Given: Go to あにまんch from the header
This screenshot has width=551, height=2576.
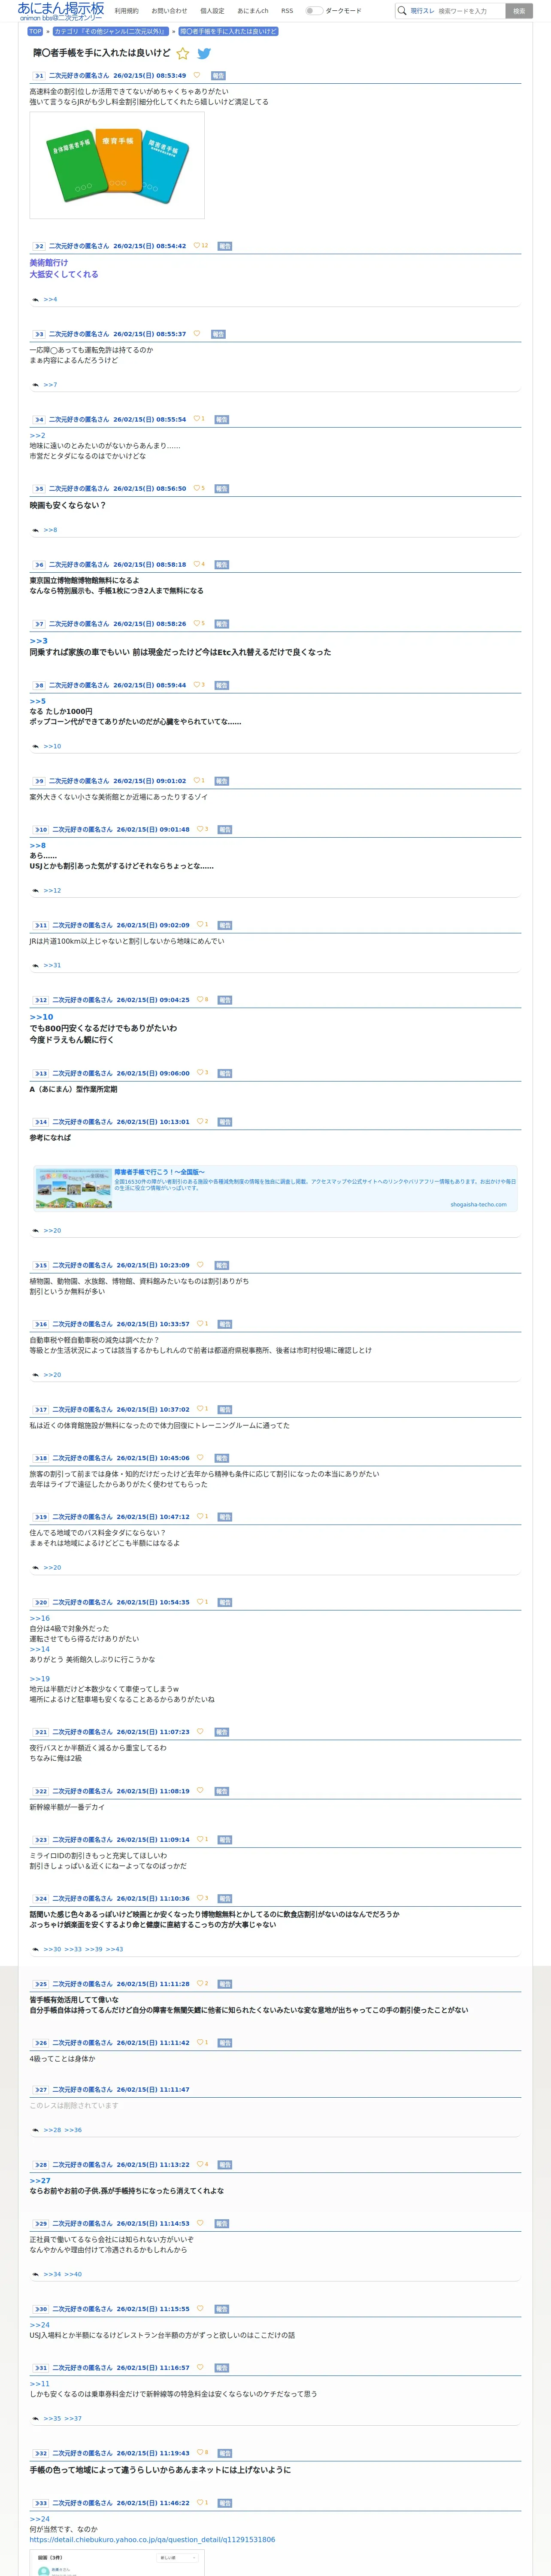Looking at the screenshot, I should pyautogui.click(x=253, y=11).
